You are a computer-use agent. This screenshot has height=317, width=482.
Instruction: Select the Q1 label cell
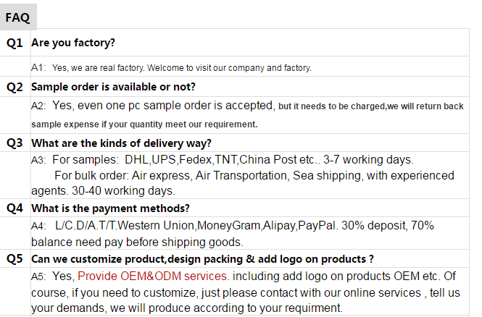14,43
